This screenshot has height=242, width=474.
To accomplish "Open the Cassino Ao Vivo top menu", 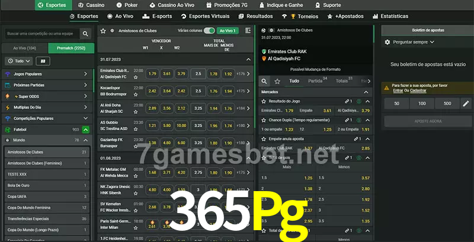I will [x=172, y=5].
